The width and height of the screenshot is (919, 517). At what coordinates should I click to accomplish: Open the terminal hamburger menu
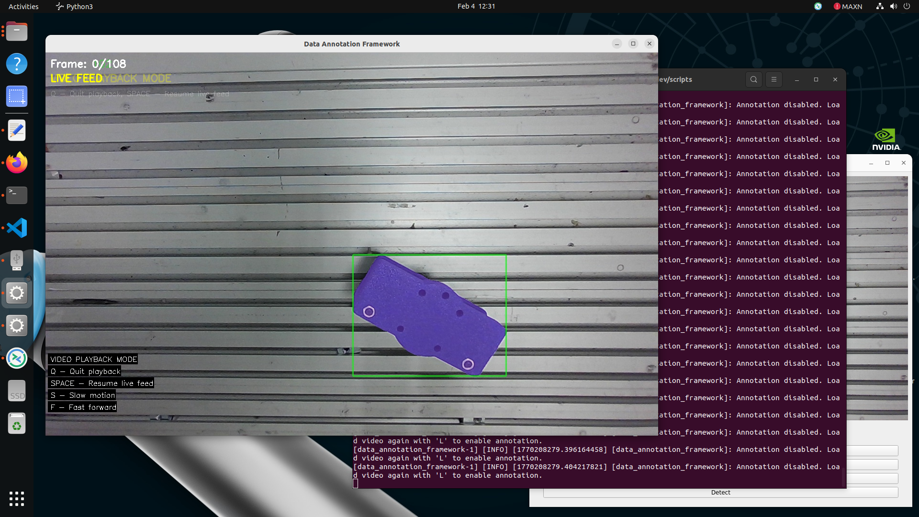click(774, 79)
